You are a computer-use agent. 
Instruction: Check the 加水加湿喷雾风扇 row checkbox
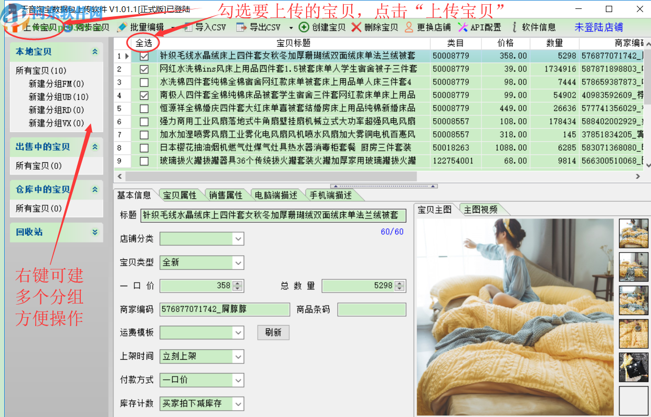click(144, 134)
